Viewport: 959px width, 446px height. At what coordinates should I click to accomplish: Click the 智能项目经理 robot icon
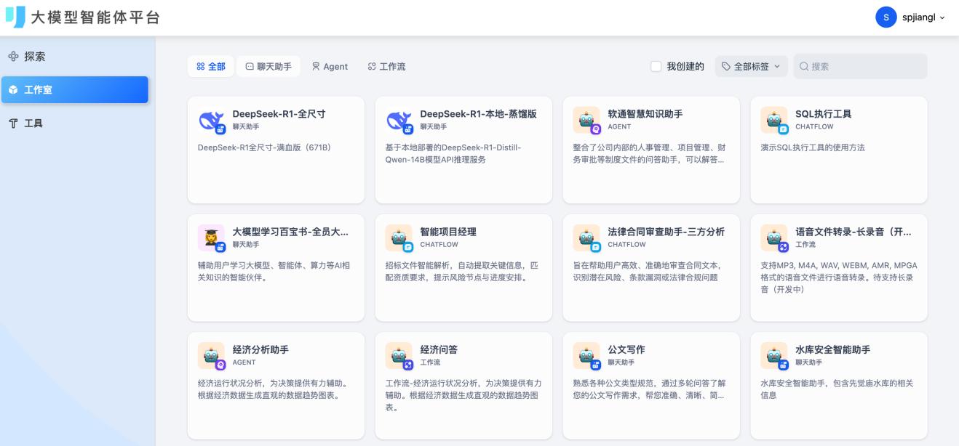click(399, 238)
